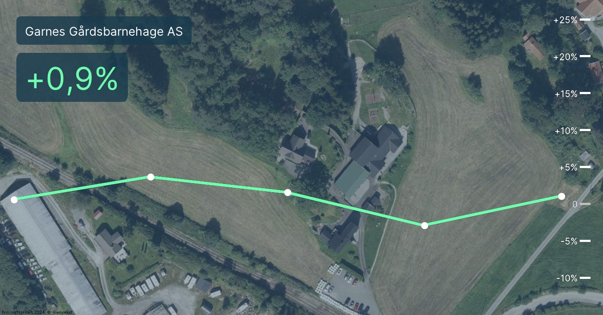This screenshot has width=603, height=315.
Task: Click the -10% axis label
Action: point(567,278)
